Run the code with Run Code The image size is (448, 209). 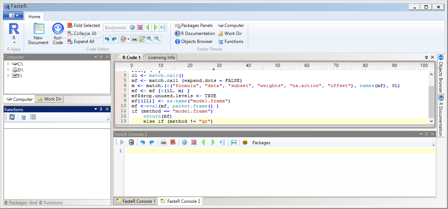58,34
